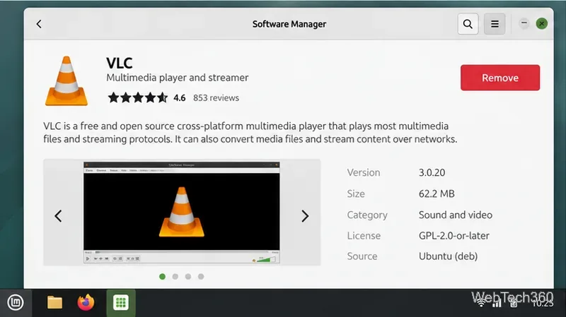Viewport: 566px width, 317px height.
Task: Open the Files folder in taskbar
Action: pos(55,303)
